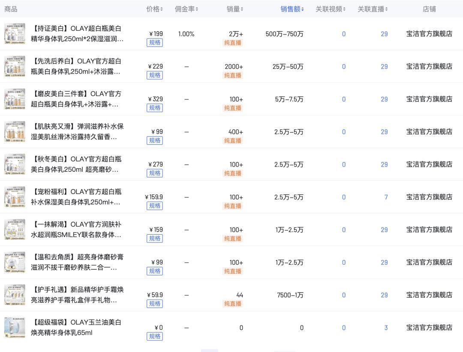Click the 纯直播 label under first product's sales

coord(233,43)
